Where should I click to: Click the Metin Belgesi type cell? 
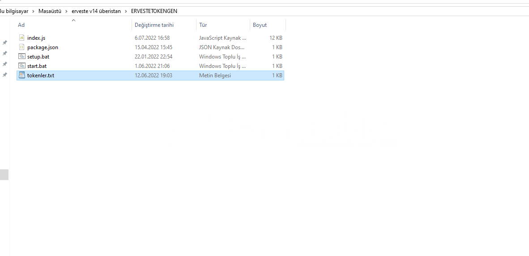pos(215,76)
